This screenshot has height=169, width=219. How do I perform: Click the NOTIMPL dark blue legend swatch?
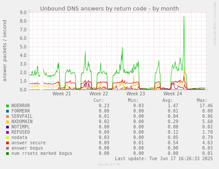click(x=7, y=127)
